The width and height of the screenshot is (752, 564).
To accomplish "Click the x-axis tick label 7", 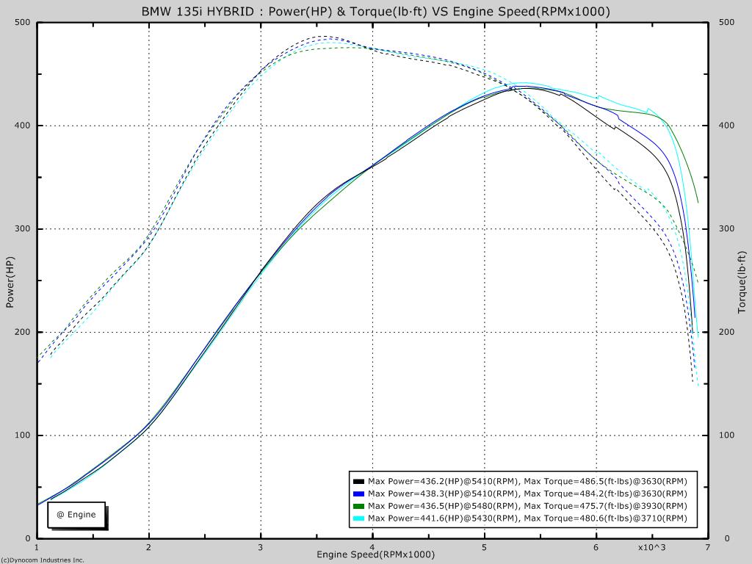I will pos(708,546).
